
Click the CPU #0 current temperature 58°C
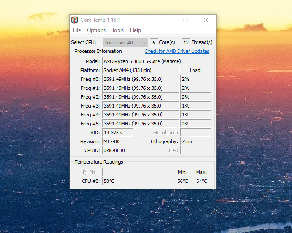pyautogui.click(x=138, y=181)
